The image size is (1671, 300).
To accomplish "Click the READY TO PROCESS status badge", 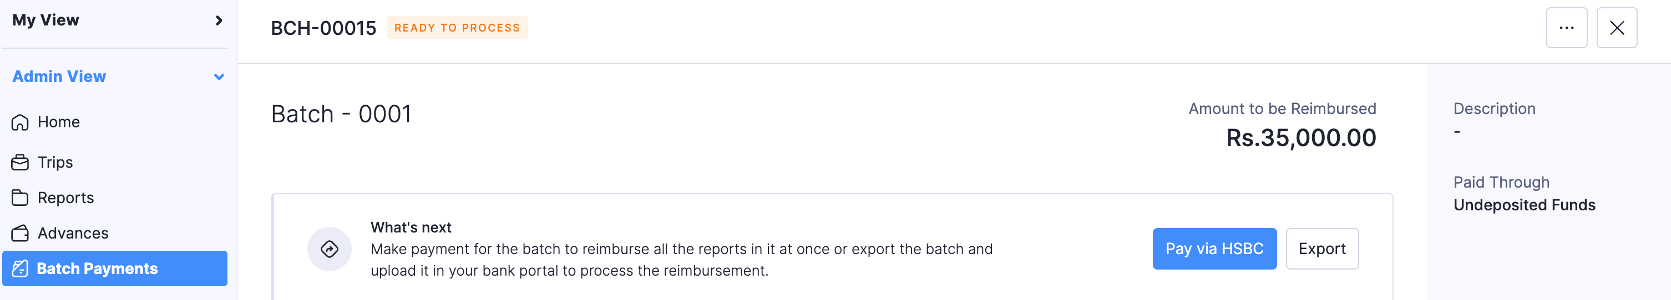I will 457,28.
